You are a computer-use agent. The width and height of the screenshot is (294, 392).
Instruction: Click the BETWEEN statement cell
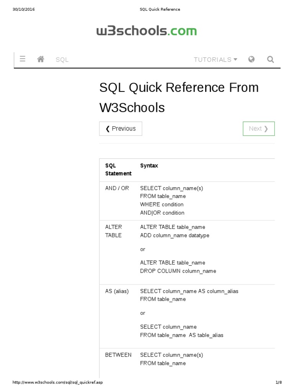click(118, 355)
